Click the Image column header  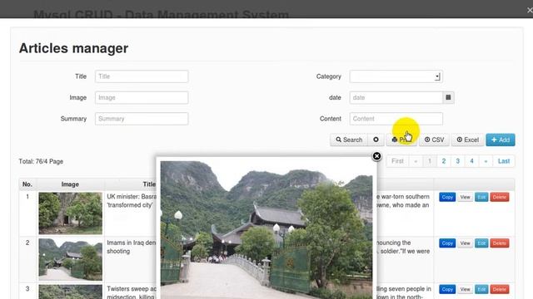point(70,184)
